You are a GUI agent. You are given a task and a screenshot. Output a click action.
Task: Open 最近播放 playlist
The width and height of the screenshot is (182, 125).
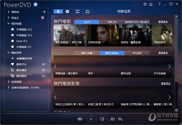point(28,70)
